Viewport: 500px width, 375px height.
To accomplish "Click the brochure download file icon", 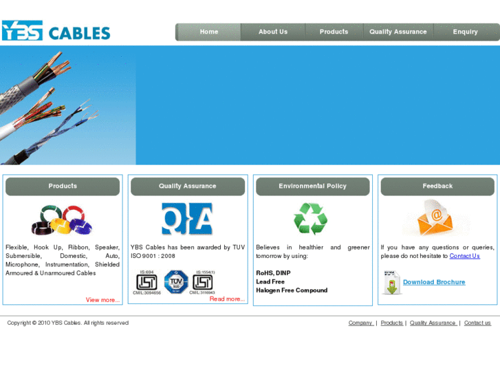I will pos(391,283).
